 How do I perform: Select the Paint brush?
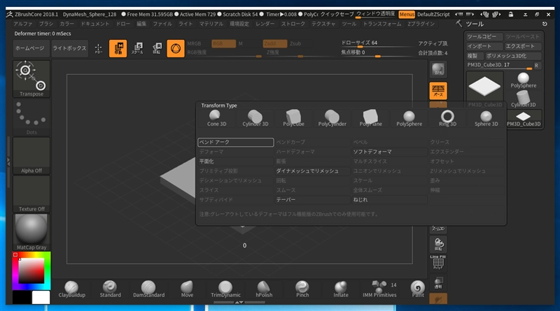pos(418,289)
